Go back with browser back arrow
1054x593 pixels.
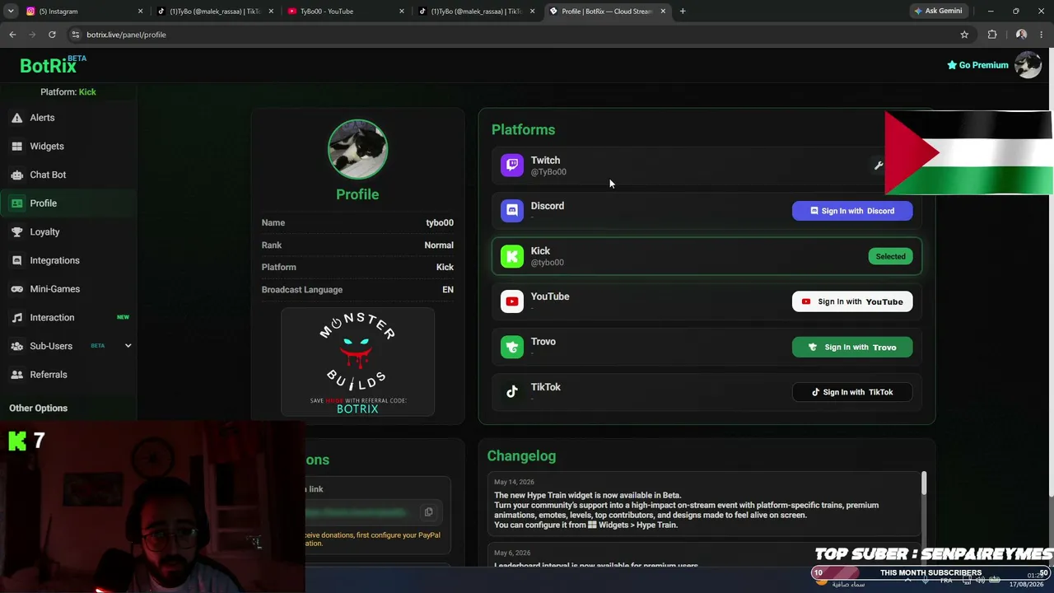(12, 35)
